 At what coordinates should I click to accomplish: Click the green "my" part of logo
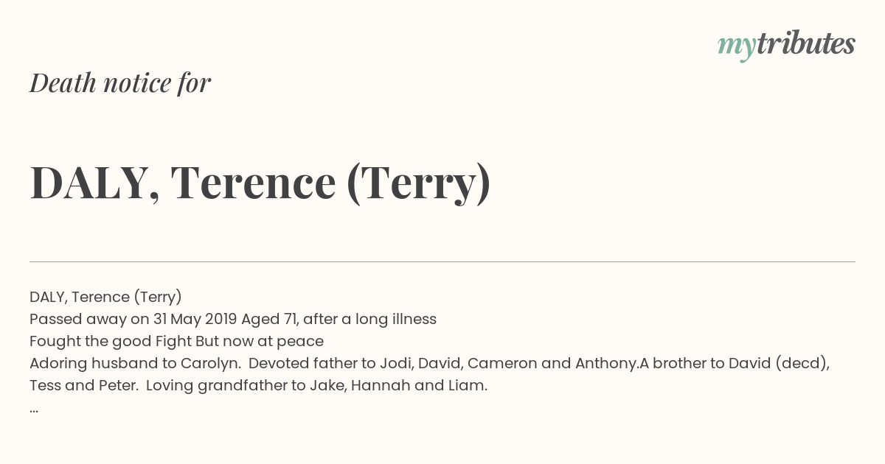tap(736, 49)
